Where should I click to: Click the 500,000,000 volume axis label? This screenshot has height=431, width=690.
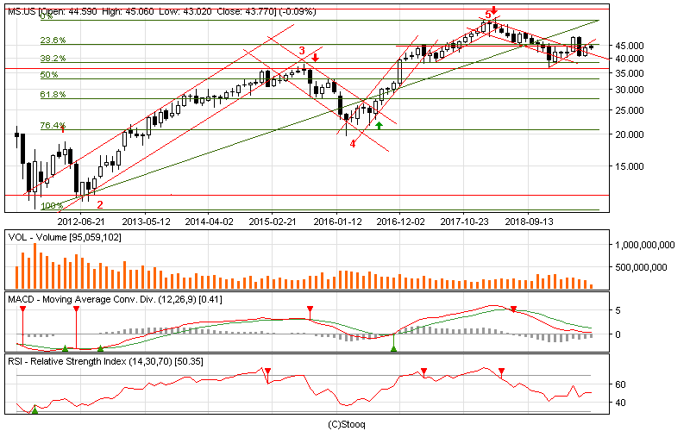pos(641,267)
